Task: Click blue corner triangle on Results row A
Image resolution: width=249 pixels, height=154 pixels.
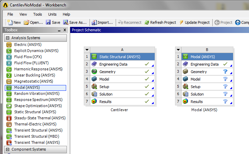Action: point(153,103)
